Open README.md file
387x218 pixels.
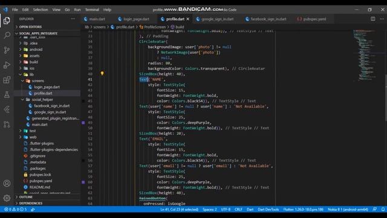pos(39,187)
